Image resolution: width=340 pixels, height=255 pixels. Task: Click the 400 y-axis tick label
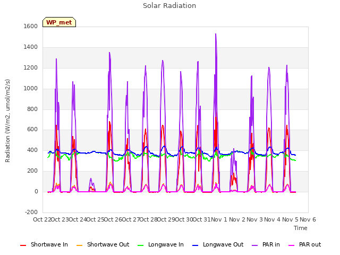point(32,150)
